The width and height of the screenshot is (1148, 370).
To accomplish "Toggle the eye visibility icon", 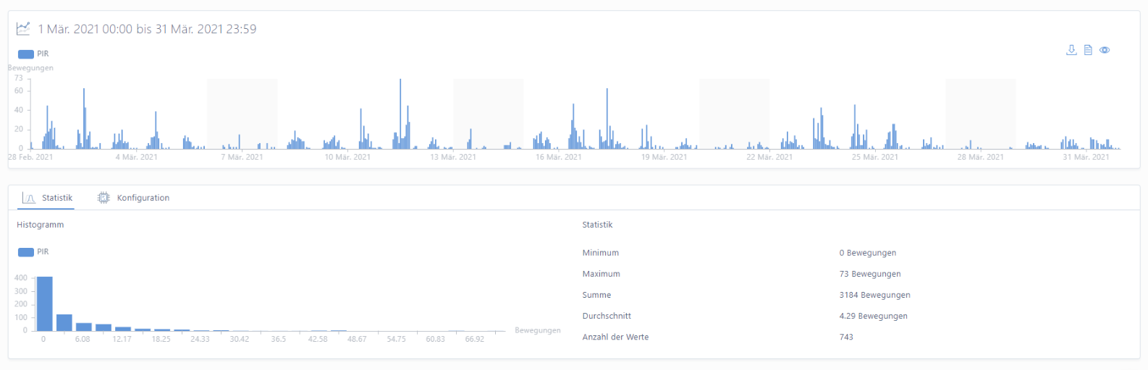I will (1105, 50).
